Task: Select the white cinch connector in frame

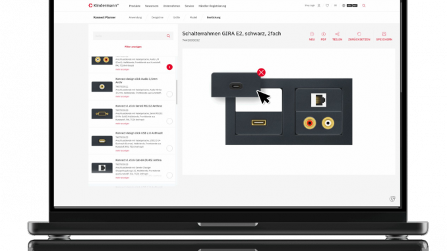Action: pyautogui.click(x=328, y=123)
